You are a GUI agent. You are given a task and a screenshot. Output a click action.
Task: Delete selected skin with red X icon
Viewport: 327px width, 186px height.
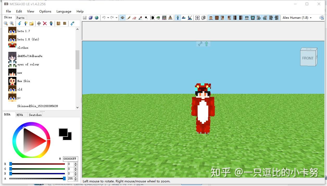(x=45, y=23)
